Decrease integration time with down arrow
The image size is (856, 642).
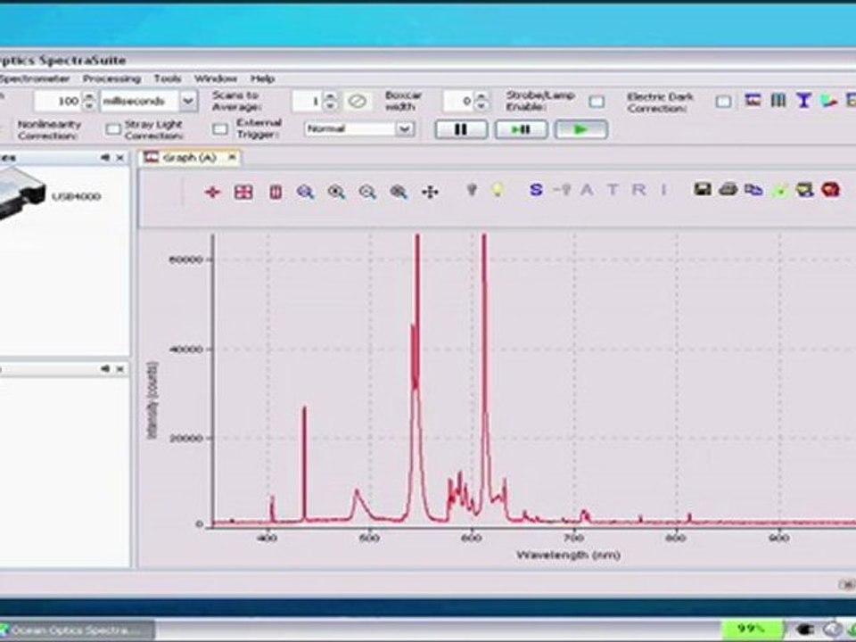(89, 106)
